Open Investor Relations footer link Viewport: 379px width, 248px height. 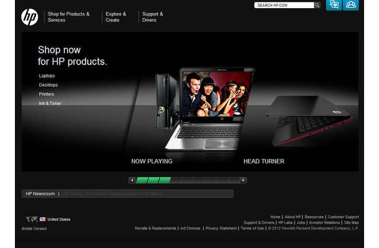tap(324, 223)
